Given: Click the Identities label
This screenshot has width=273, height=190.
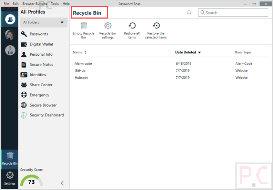Looking at the screenshot, I should point(38,75).
